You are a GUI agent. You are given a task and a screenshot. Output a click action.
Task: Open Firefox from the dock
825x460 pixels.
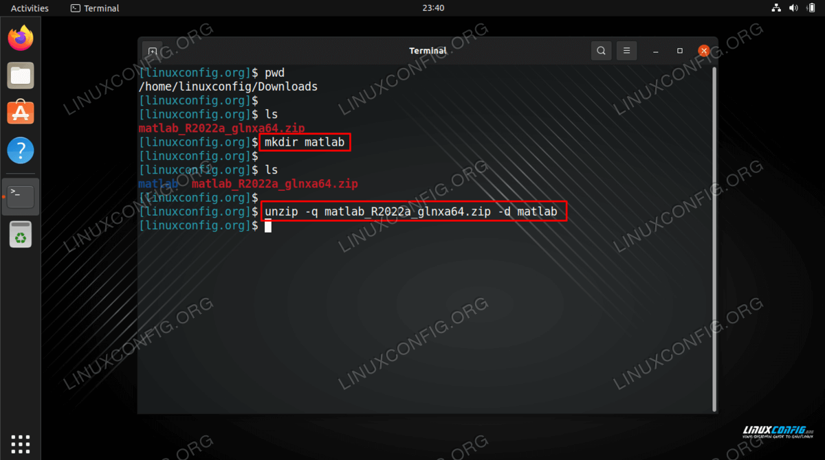[21, 38]
